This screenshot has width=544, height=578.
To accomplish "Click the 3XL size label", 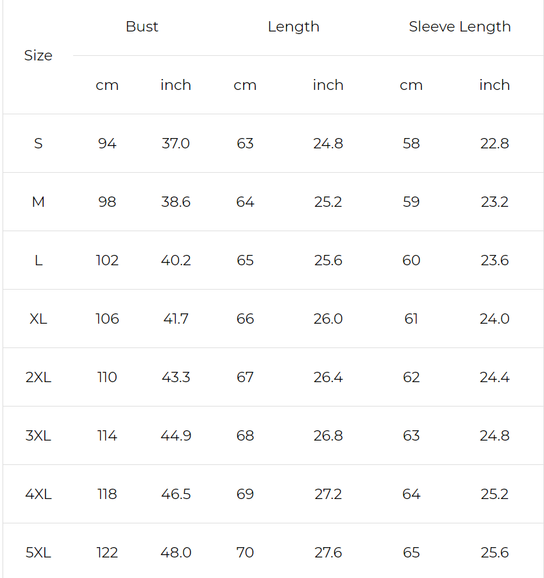I will [x=38, y=435].
